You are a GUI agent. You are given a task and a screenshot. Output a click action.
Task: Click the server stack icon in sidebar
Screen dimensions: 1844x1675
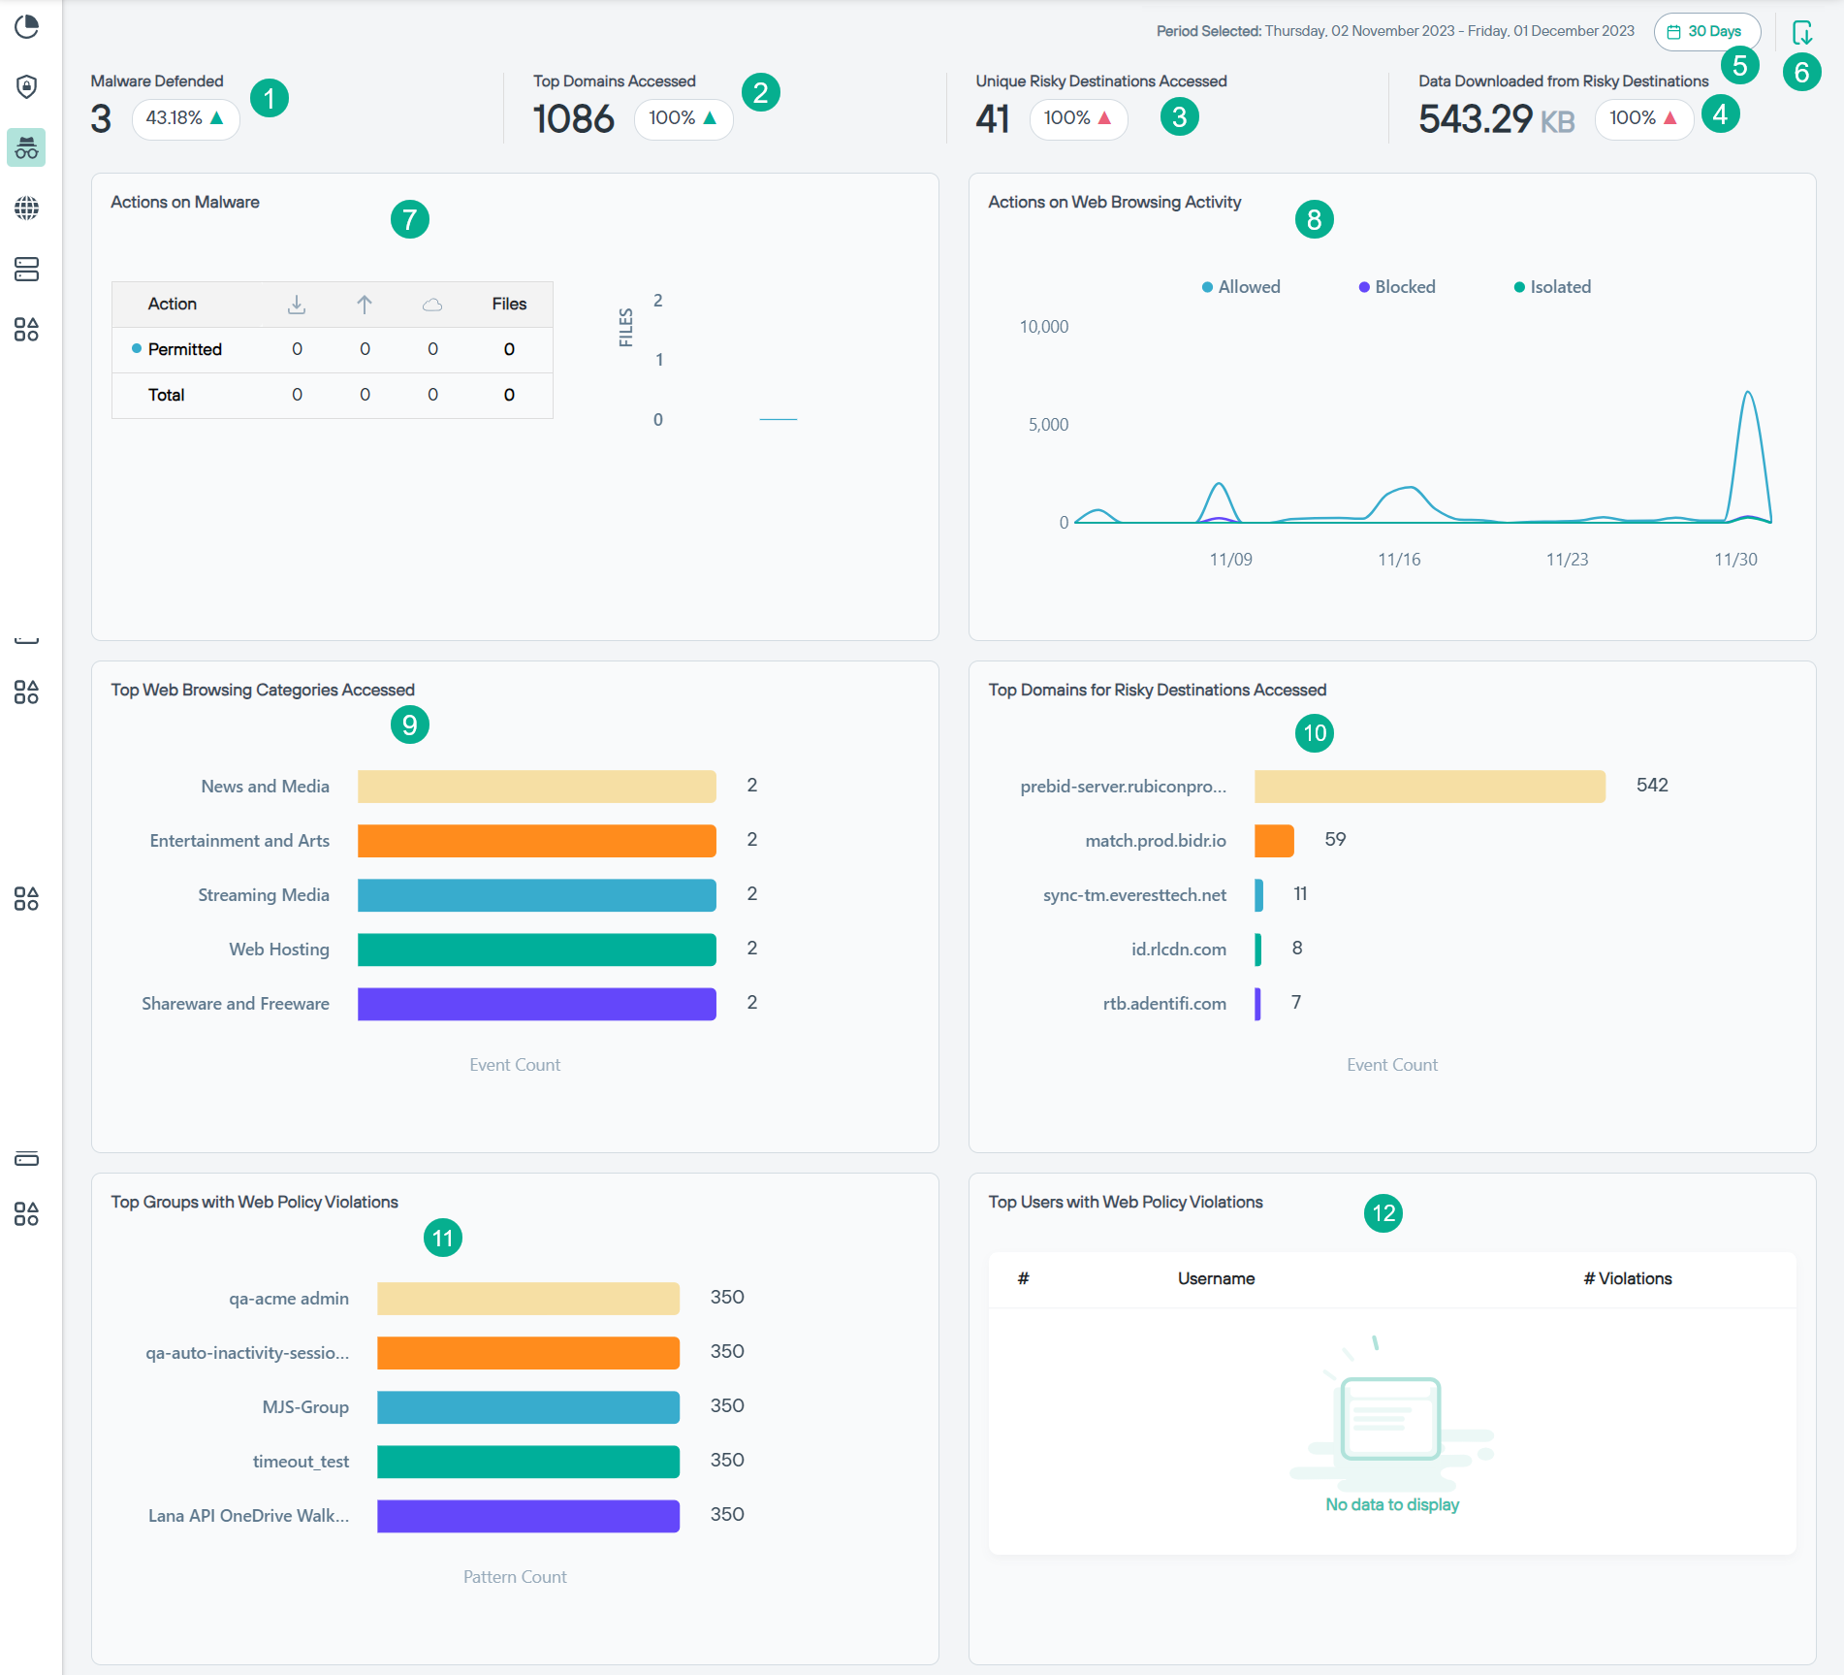pyautogui.click(x=27, y=270)
